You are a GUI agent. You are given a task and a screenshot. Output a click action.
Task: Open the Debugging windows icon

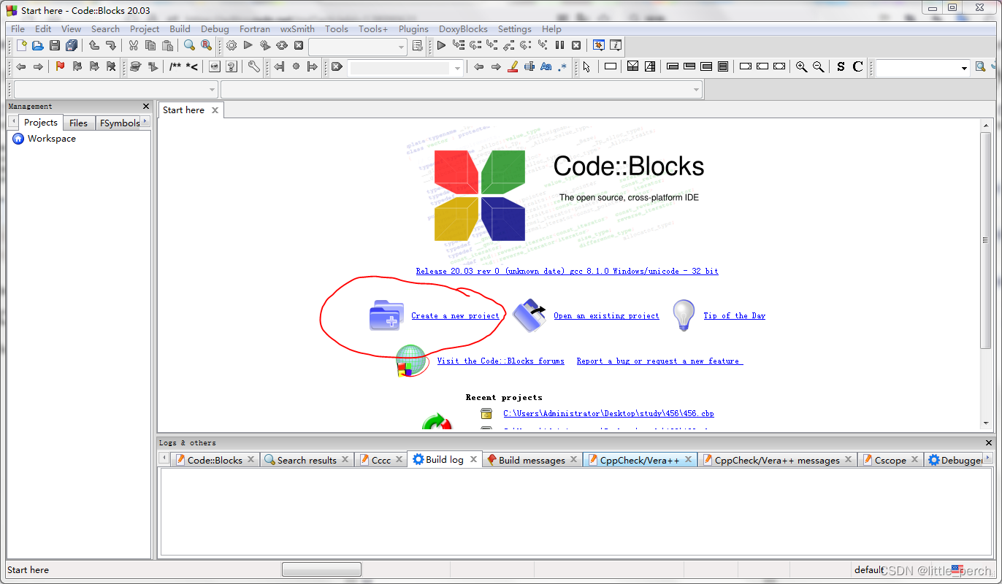599,45
